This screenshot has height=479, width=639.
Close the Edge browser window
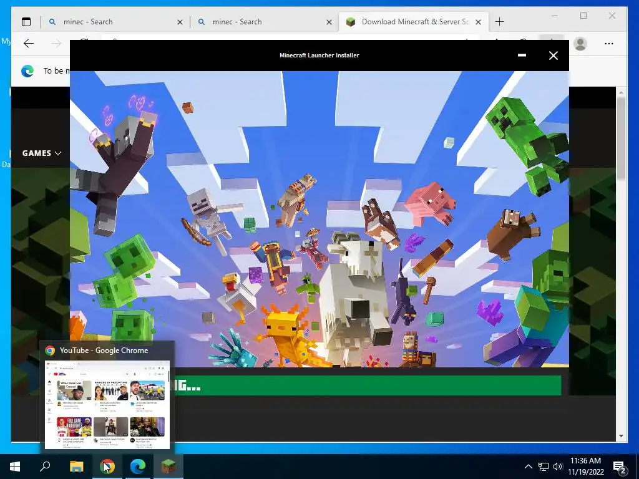click(x=612, y=16)
